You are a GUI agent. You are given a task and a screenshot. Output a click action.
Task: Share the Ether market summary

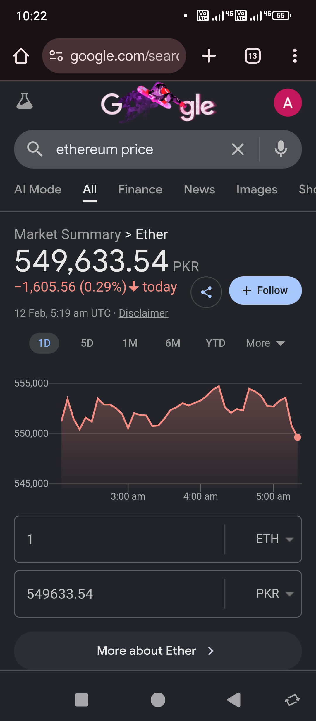click(206, 292)
